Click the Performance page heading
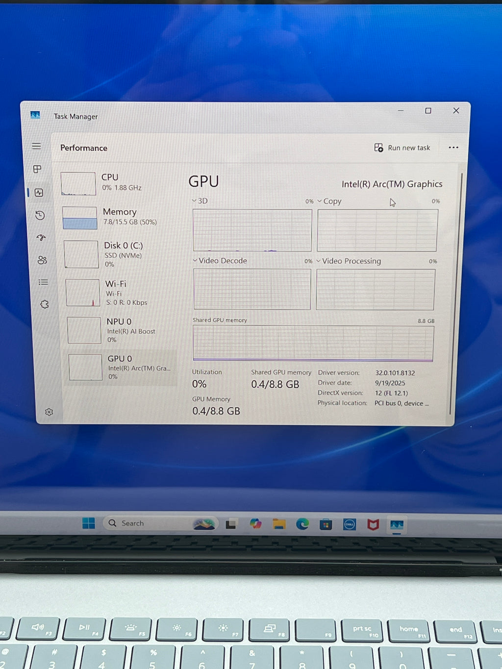This screenshot has width=502, height=669. pos(84,148)
